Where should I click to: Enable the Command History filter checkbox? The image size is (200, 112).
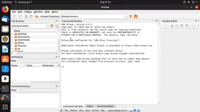(x=18, y=90)
